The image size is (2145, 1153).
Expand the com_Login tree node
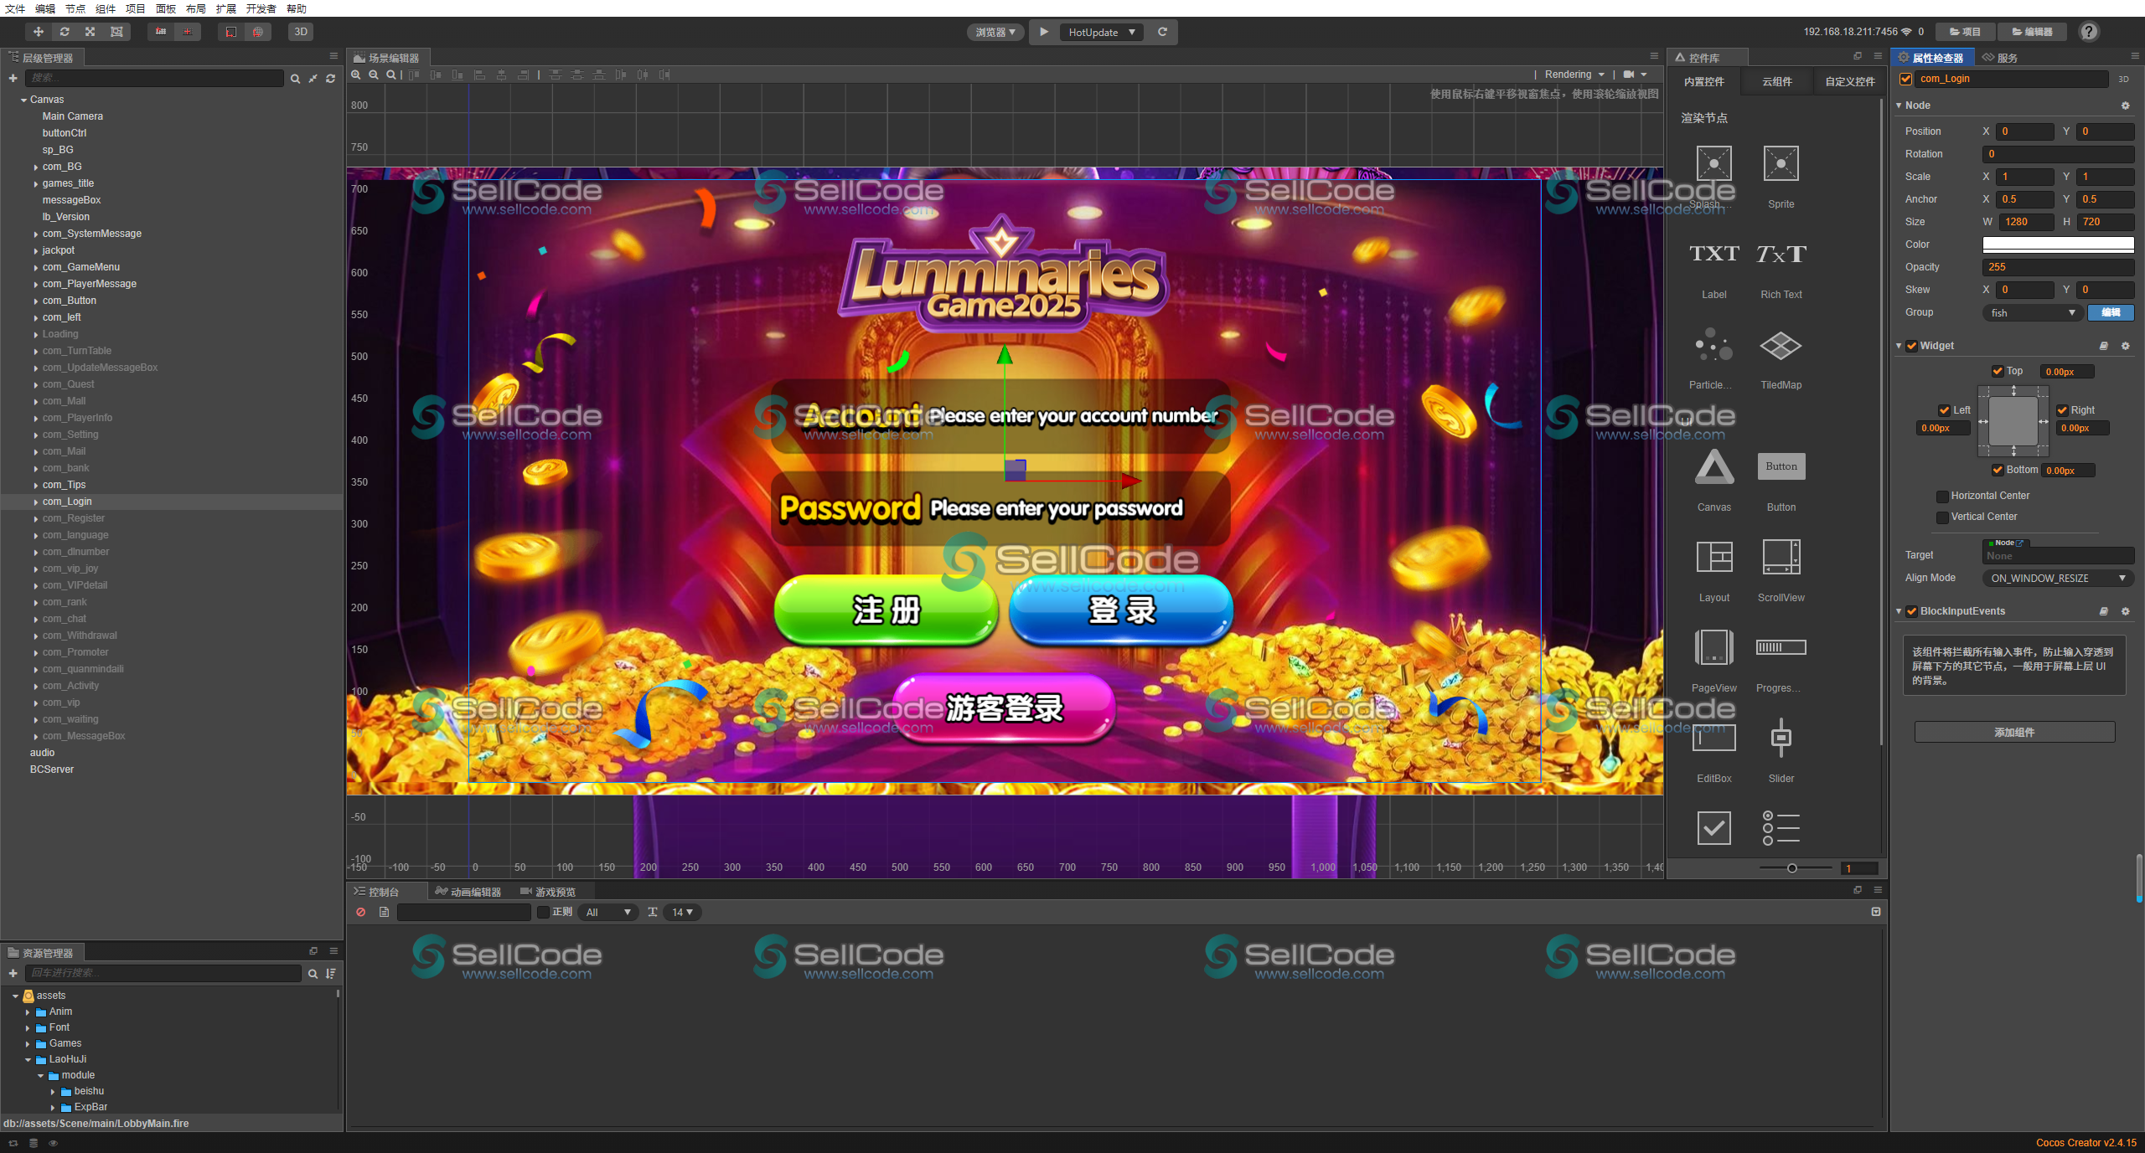pyautogui.click(x=36, y=502)
